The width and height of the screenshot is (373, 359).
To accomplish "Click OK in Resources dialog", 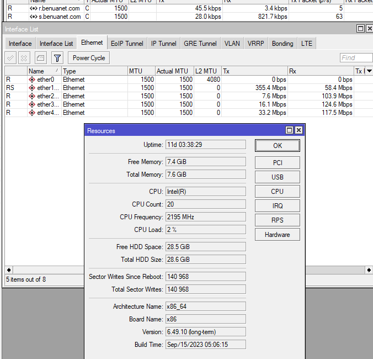I will pos(277,145).
